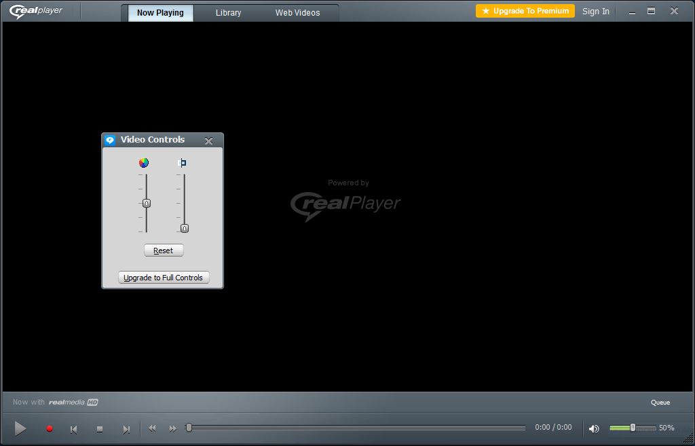Skip to the next track
This screenshot has width=695, height=446.
126,429
